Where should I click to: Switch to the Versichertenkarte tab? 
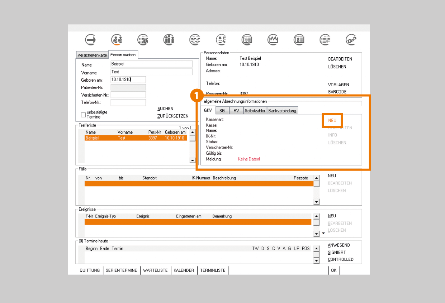click(92, 55)
